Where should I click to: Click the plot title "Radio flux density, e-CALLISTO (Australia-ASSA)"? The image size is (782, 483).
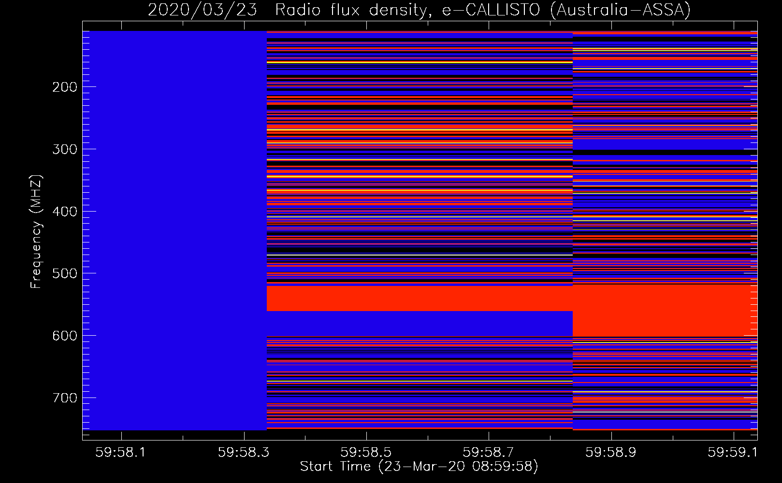483,10
